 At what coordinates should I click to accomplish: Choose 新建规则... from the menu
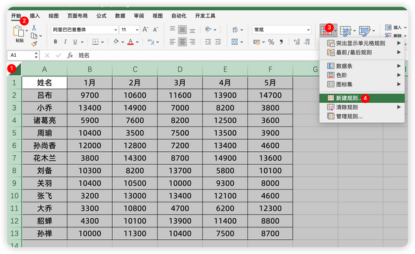coord(362,98)
